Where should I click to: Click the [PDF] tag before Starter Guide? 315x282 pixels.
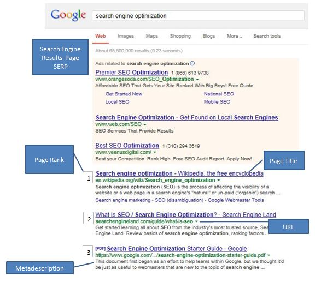click(101, 248)
